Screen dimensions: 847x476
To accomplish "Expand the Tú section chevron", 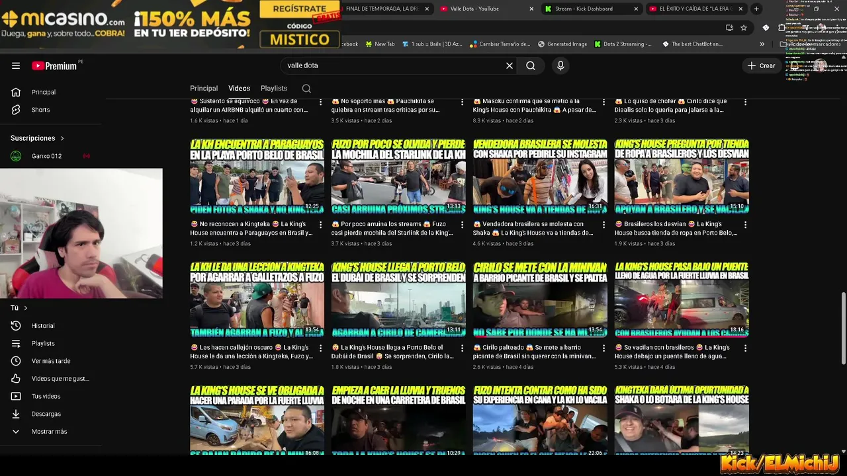I will click(x=26, y=308).
